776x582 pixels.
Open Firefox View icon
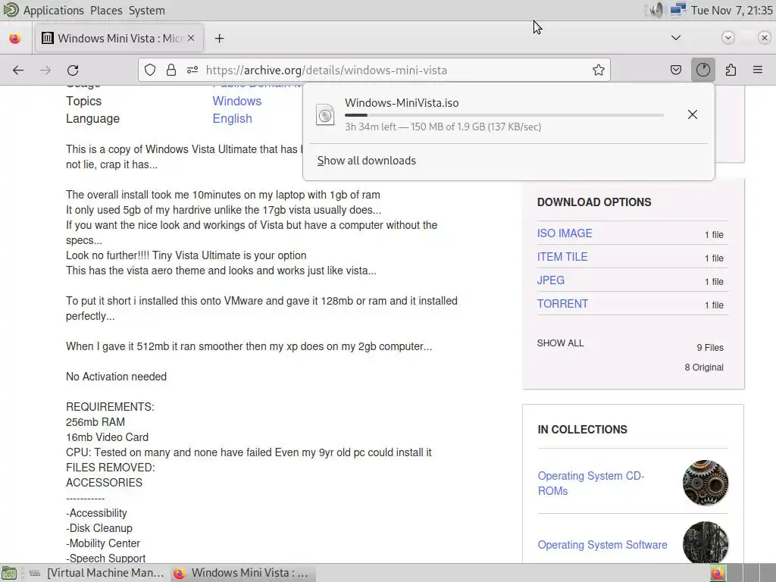coord(15,39)
